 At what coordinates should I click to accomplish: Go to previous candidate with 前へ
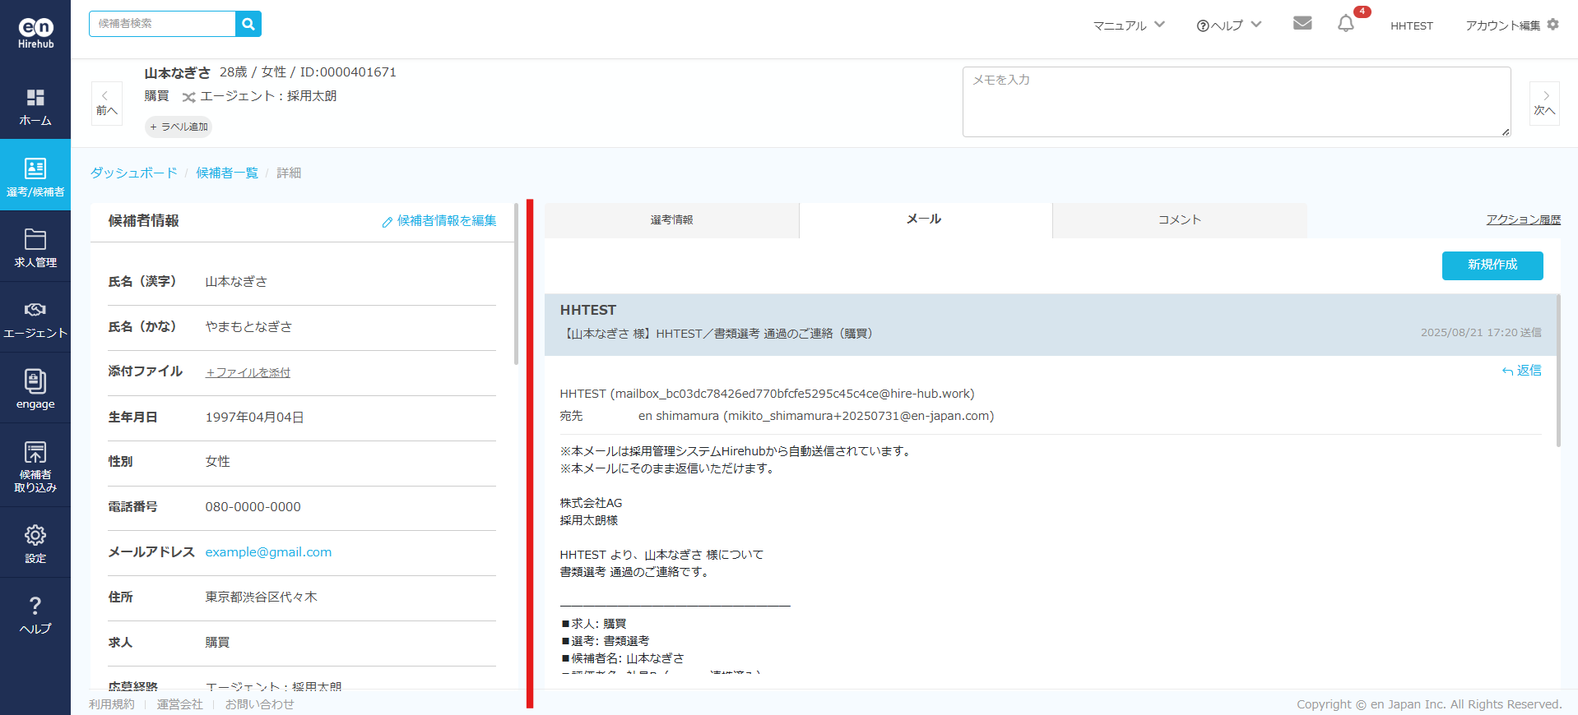107,104
